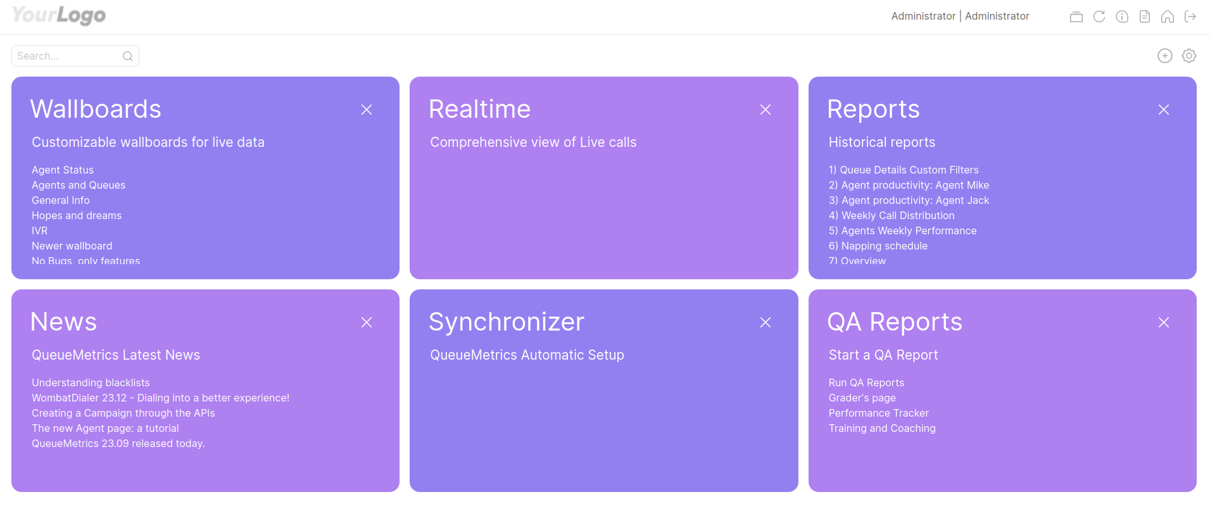Viewport: 1210px width, 511px height.
Task: Click the YourLogo image
Action: pos(59,15)
